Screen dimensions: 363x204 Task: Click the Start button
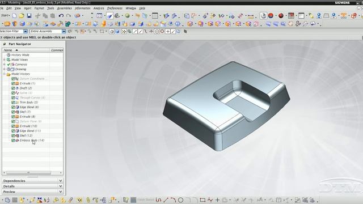pos(5,16)
